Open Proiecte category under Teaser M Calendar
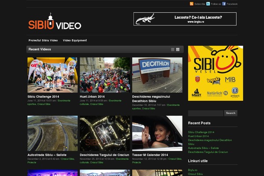 pyautogui.click(x=136, y=162)
